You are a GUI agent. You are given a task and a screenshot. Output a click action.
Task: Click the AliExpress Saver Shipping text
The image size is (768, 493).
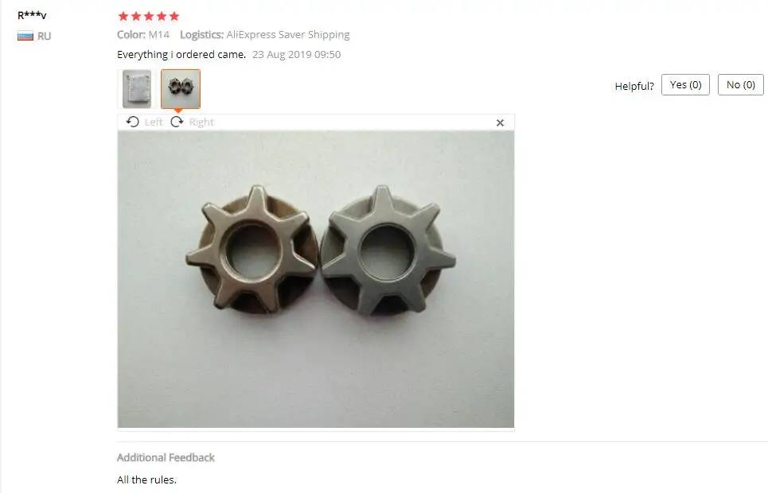click(288, 35)
